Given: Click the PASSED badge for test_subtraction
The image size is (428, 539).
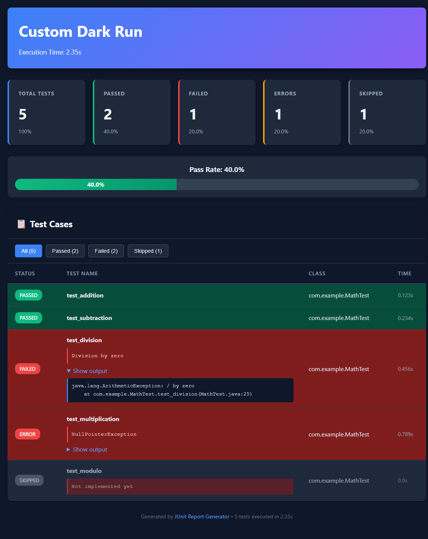Looking at the screenshot, I should [29, 318].
